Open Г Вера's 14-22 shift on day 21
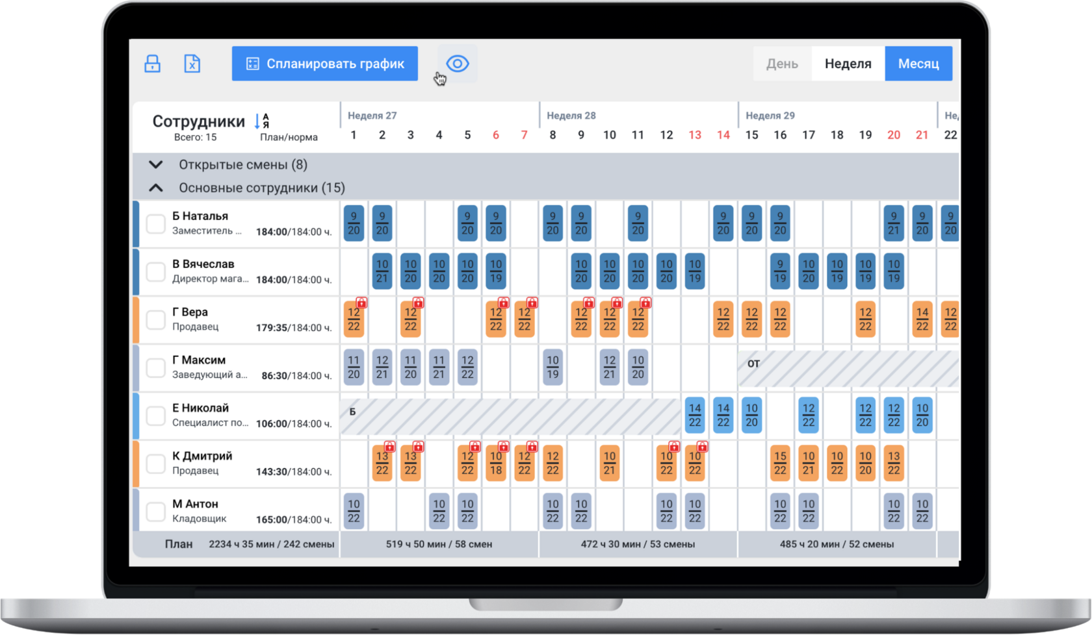The image size is (1092, 635). click(x=922, y=319)
